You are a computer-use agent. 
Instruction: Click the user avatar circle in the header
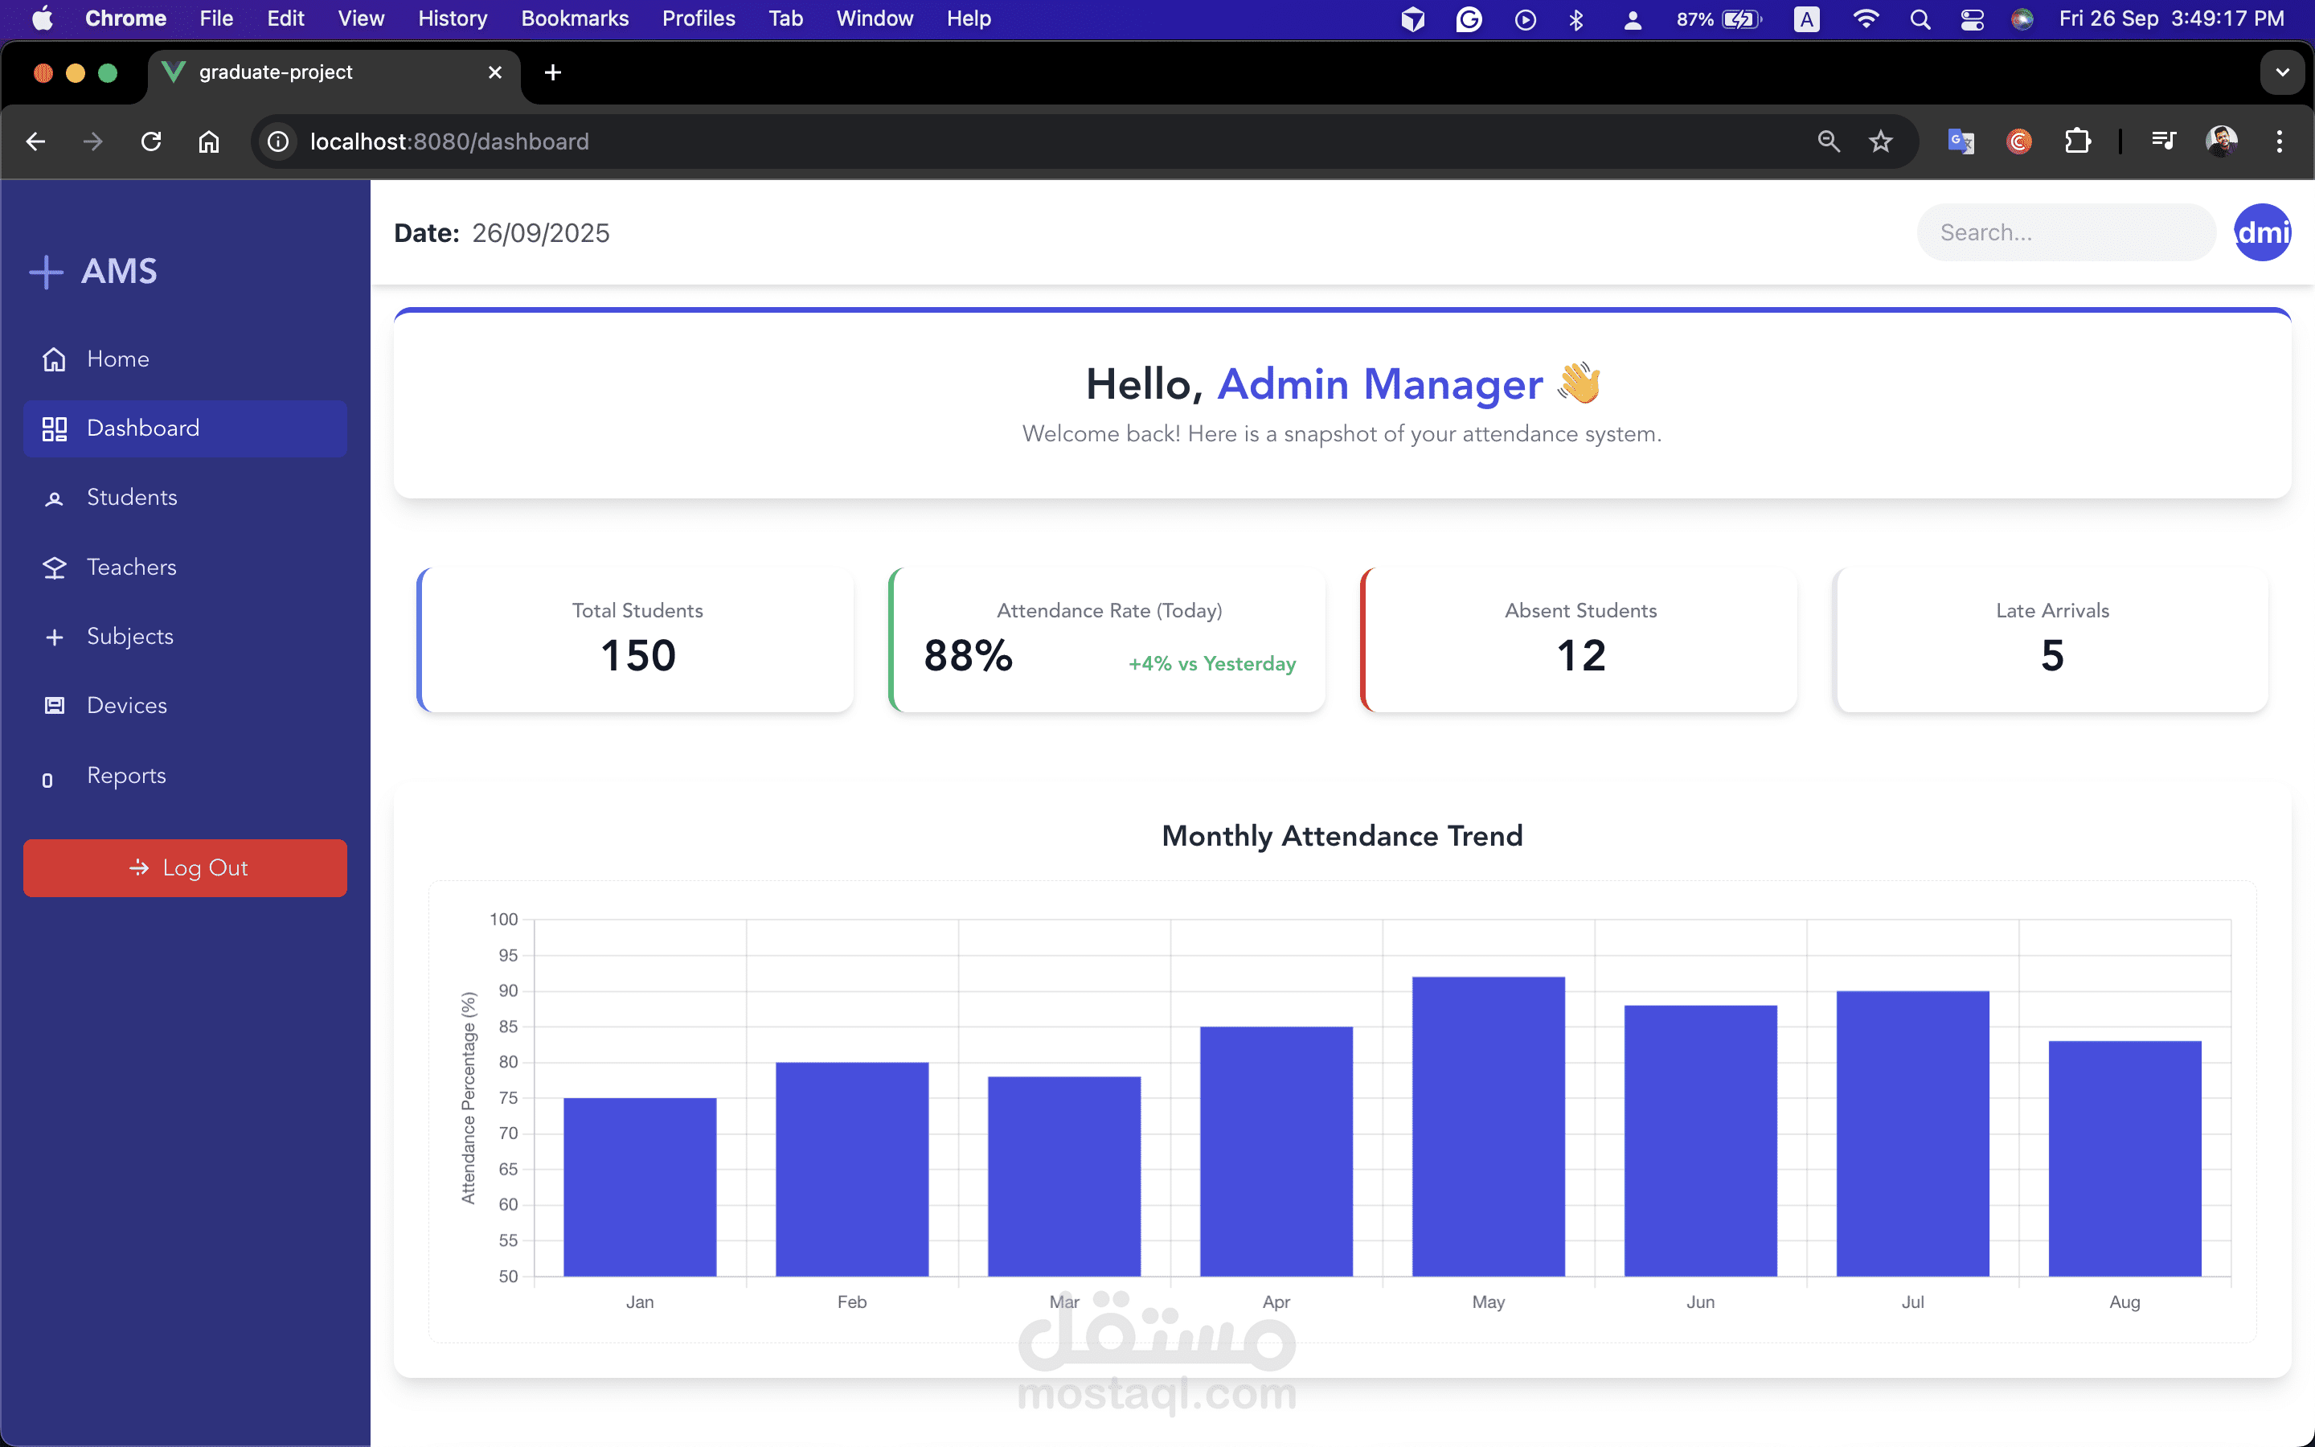tap(2263, 232)
